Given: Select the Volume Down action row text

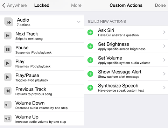Looking at the screenshot, I should point(41,105).
